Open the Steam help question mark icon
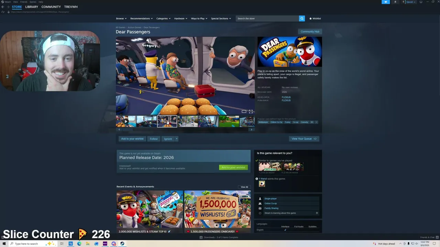The width and height of the screenshot is (440, 247). pos(403,2)
